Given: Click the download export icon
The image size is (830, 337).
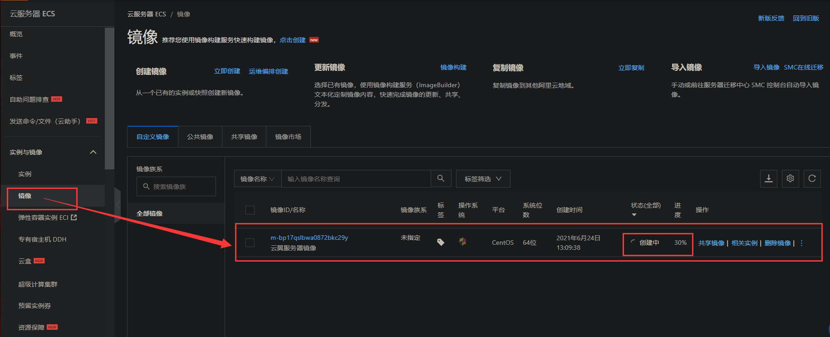Looking at the screenshot, I should pos(769,178).
